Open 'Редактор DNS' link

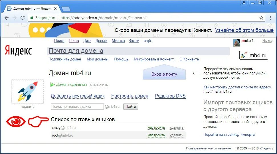170,96
